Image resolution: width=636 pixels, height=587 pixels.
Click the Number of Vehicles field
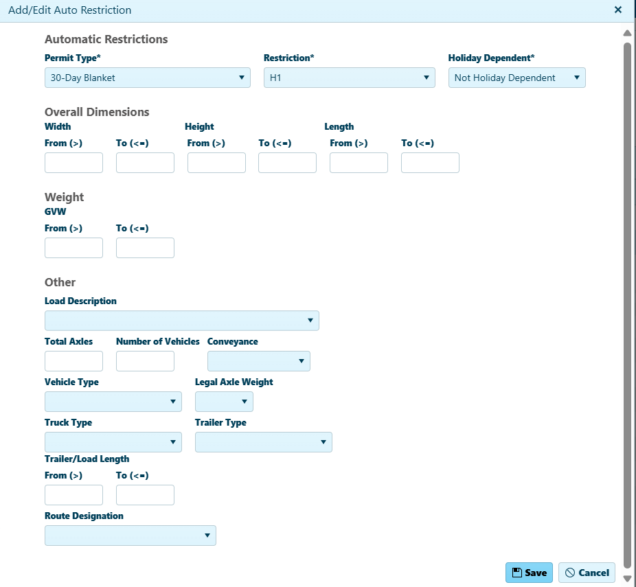145,361
